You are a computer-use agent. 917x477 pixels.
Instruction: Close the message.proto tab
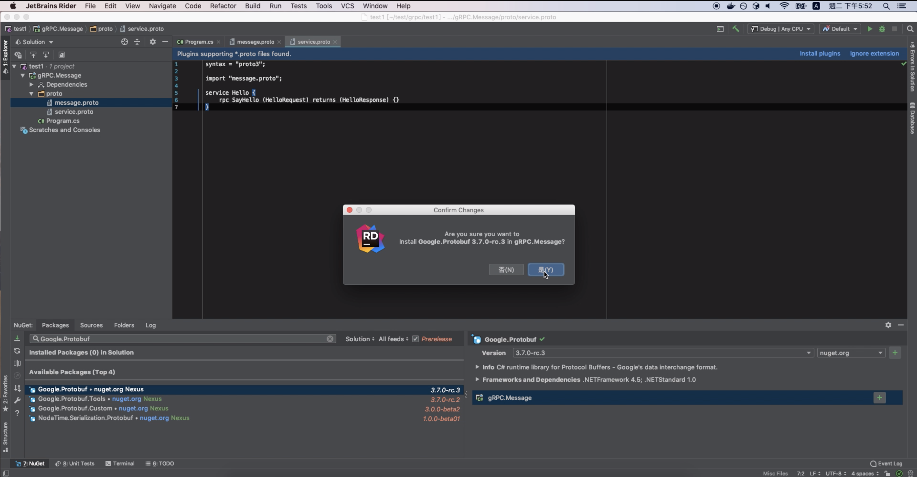point(279,42)
